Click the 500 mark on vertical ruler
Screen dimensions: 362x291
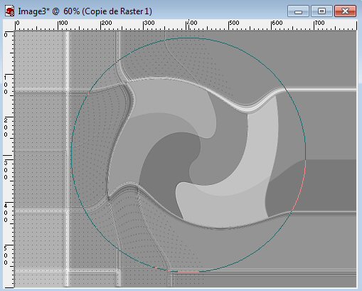(6, 255)
